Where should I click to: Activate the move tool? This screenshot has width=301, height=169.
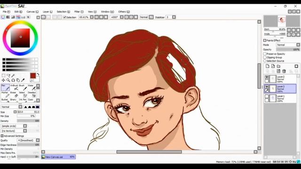3,80
